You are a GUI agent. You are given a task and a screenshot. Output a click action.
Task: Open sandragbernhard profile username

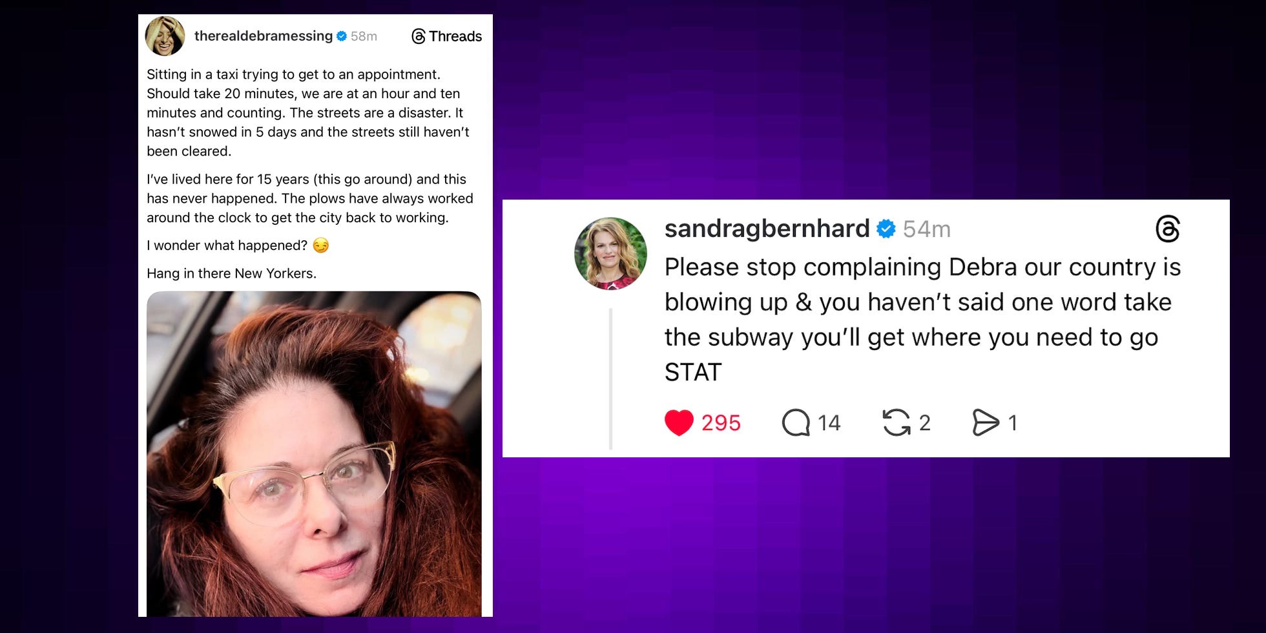(x=767, y=229)
